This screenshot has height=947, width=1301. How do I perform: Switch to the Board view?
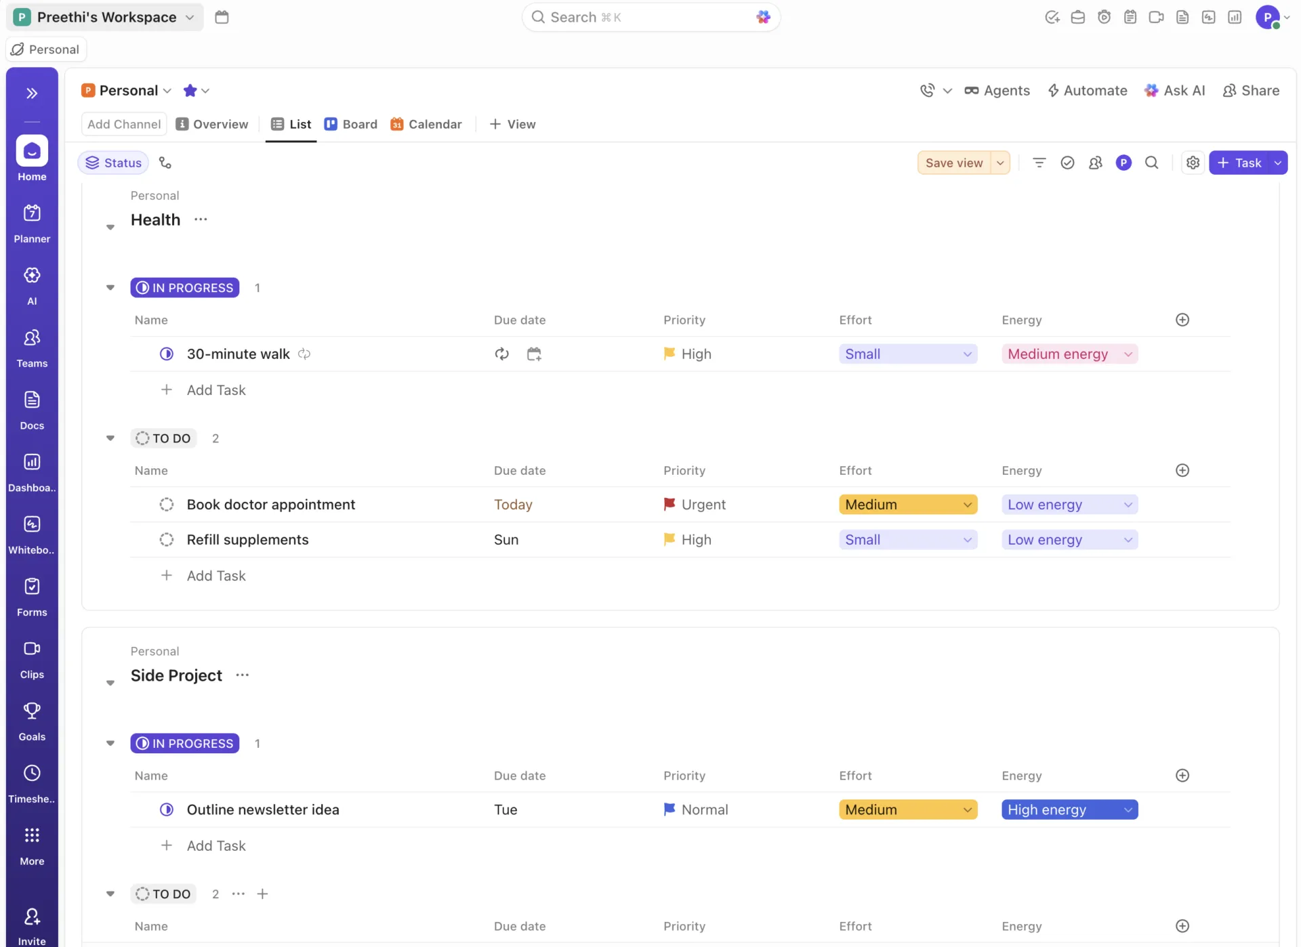click(351, 124)
